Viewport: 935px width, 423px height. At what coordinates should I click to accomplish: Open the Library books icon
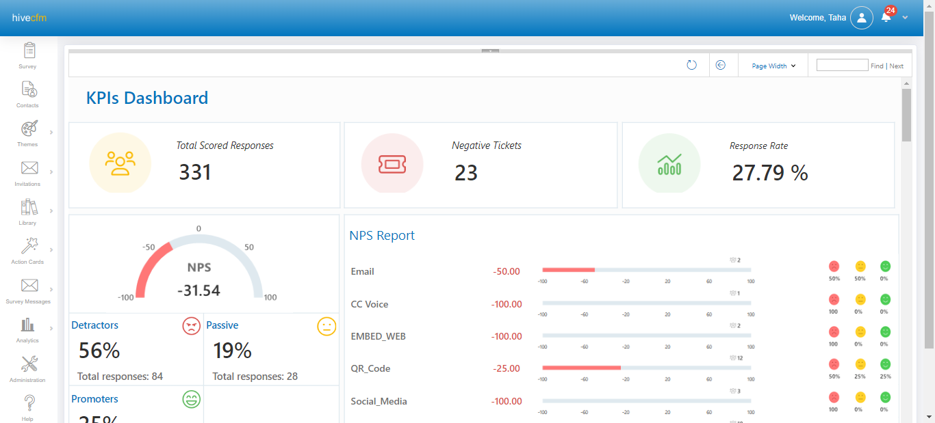pos(29,207)
